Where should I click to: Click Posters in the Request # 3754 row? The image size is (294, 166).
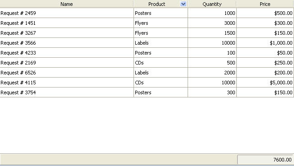[x=161, y=92]
